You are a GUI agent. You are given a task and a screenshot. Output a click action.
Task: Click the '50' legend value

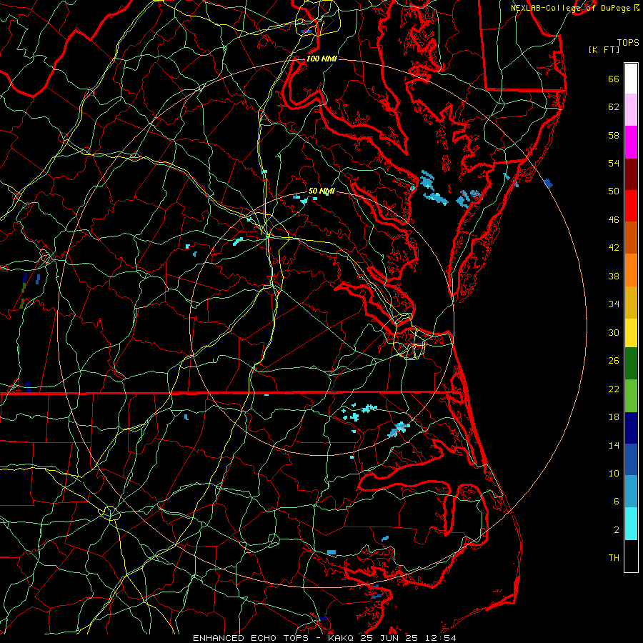(614, 191)
